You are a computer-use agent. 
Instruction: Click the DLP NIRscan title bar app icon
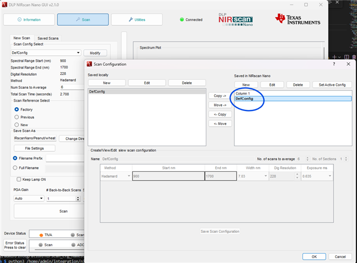tap(4, 4)
